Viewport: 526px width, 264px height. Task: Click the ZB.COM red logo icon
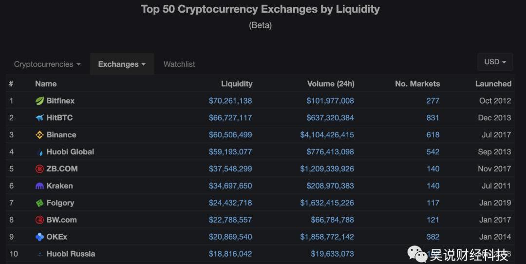[x=39, y=169]
